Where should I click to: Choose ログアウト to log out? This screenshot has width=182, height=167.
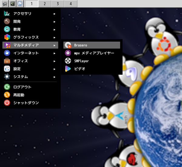(30, 87)
